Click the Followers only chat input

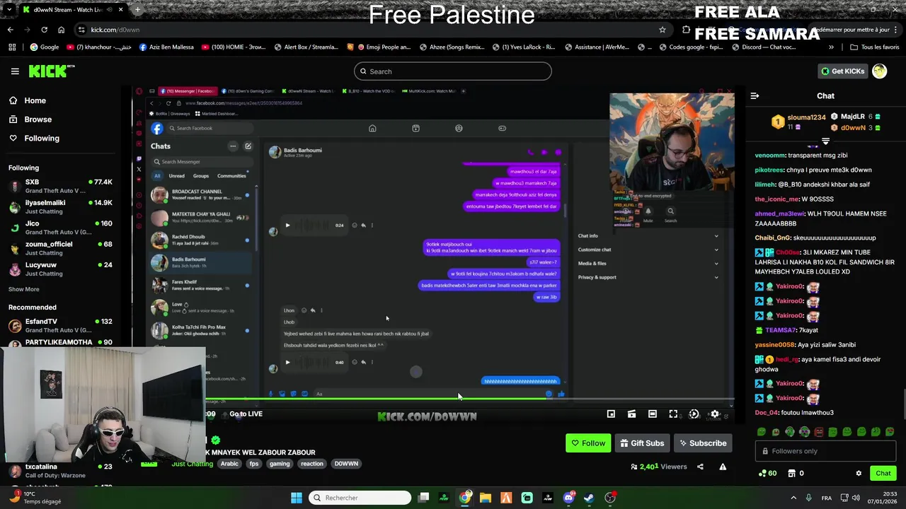coord(825,451)
